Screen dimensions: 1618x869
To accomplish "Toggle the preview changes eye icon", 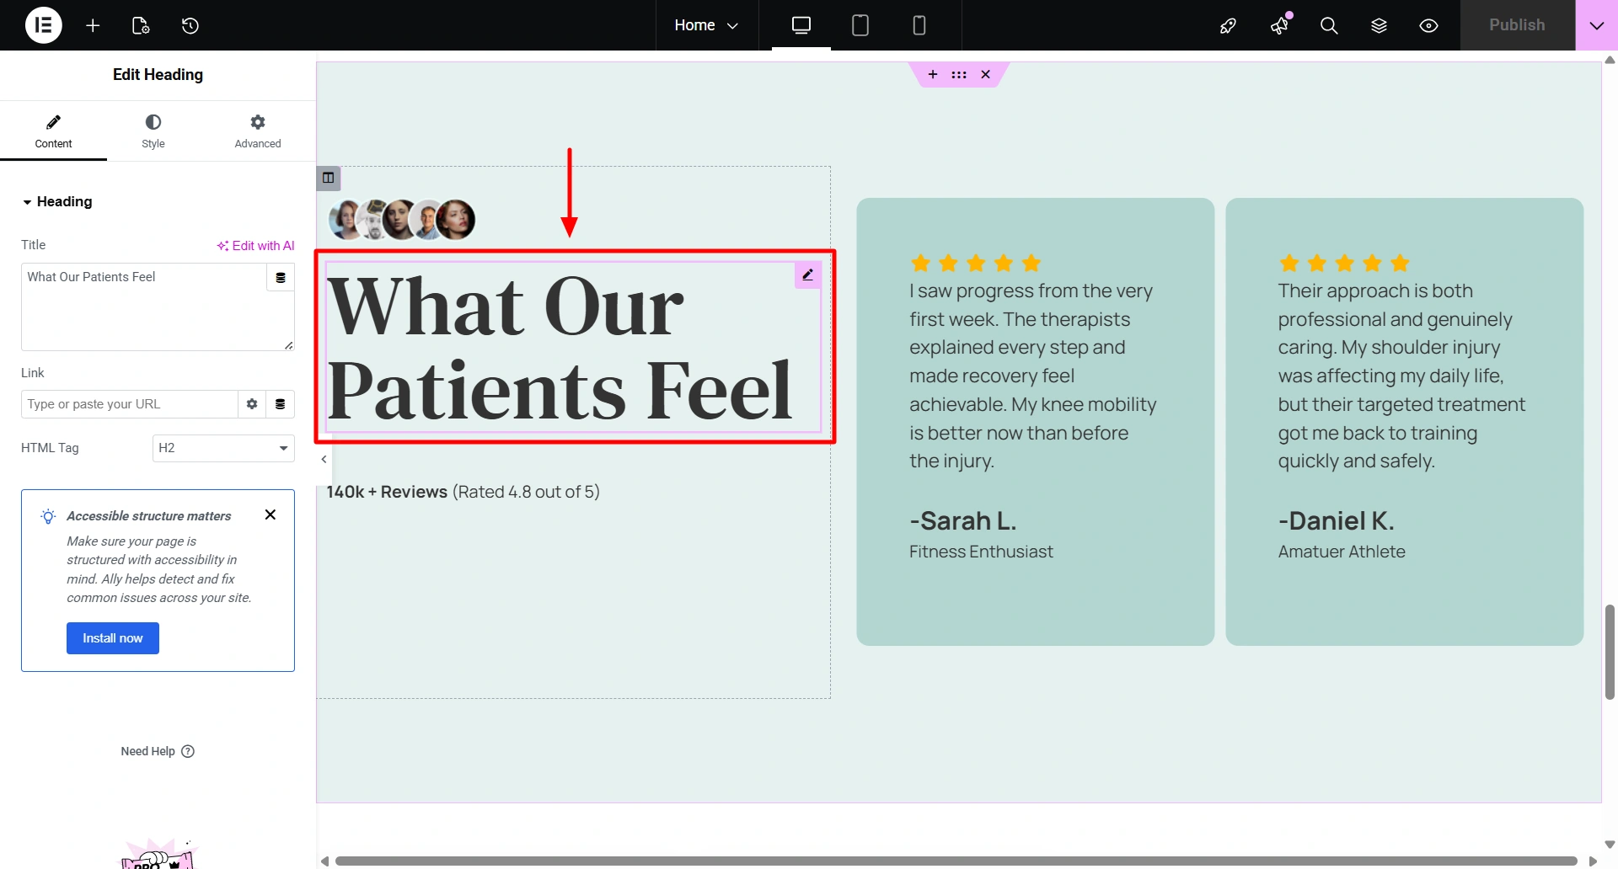I will pos(1428,26).
